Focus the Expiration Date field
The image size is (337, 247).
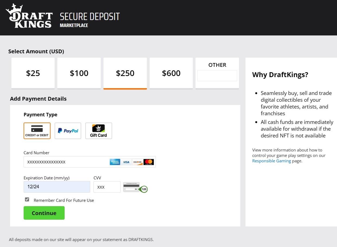click(57, 187)
